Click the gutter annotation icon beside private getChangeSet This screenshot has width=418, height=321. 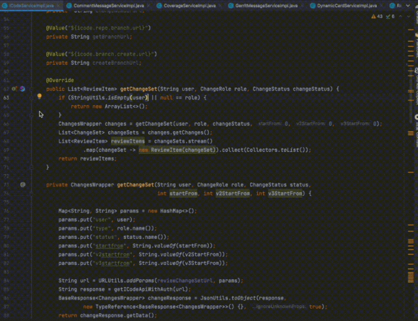[22, 185]
